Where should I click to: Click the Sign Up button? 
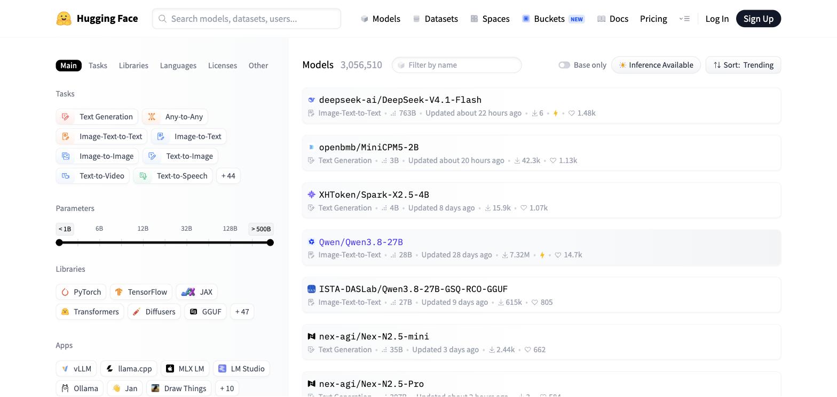pos(759,19)
